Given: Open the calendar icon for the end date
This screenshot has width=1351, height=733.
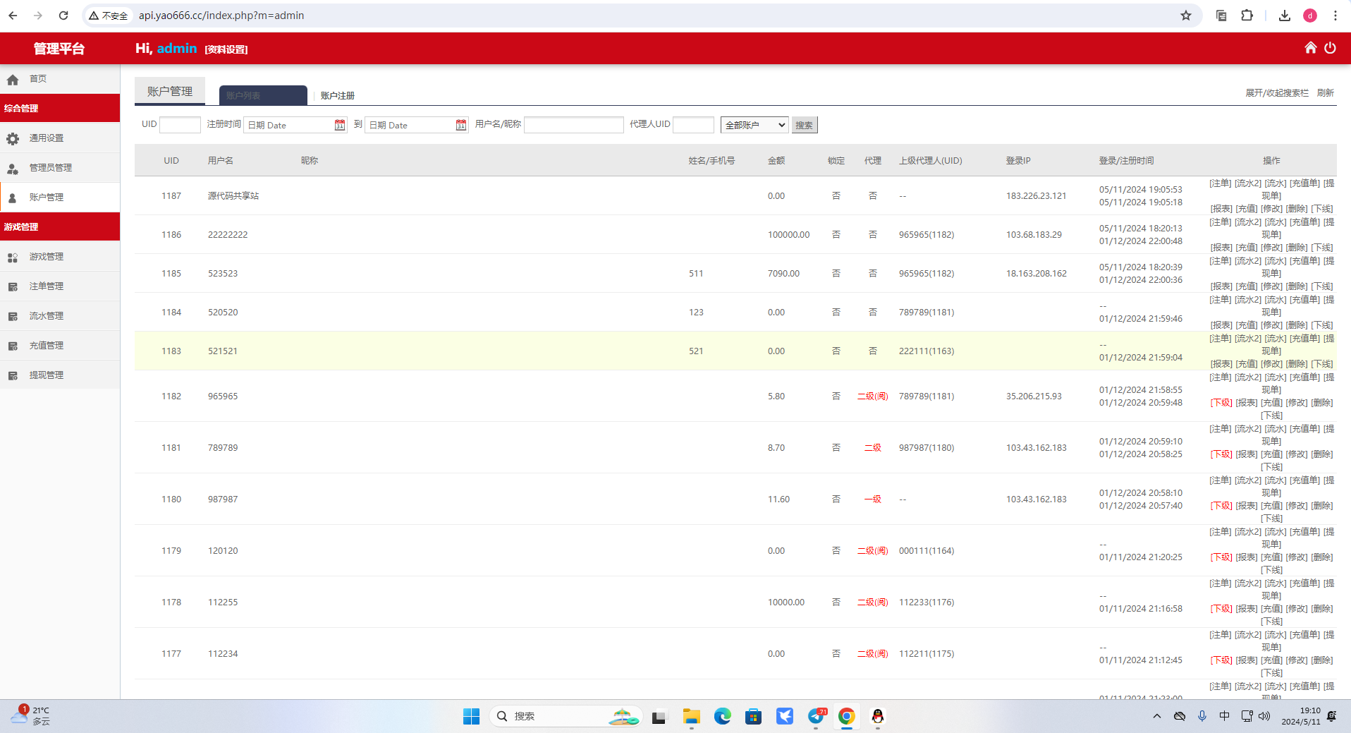Looking at the screenshot, I should (x=461, y=125).
